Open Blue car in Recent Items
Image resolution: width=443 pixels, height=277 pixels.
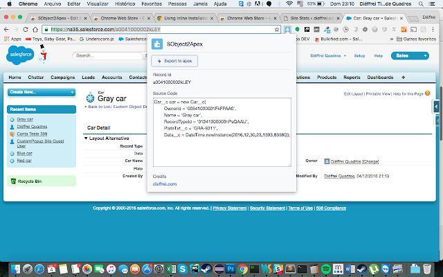[x=25, y=153]
